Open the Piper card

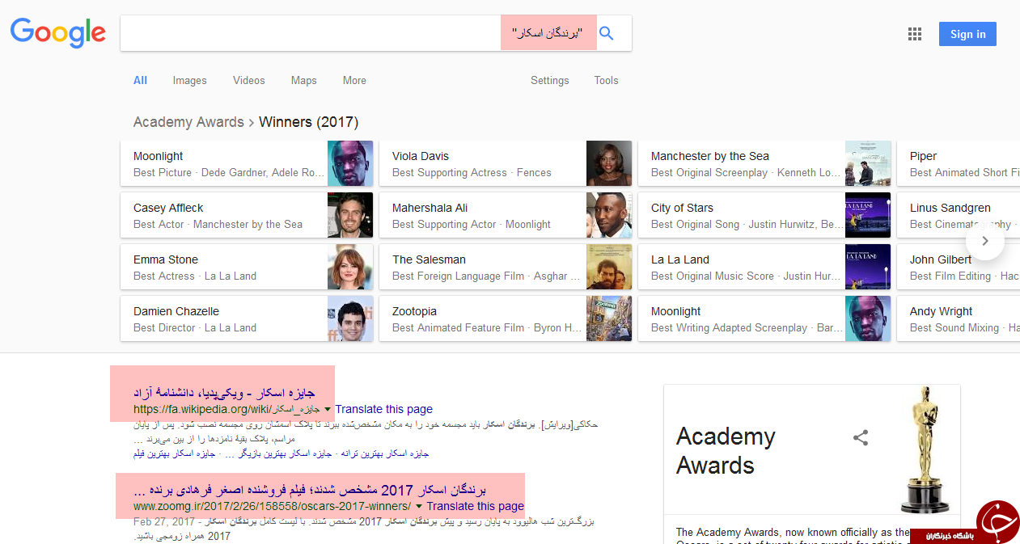959,163
